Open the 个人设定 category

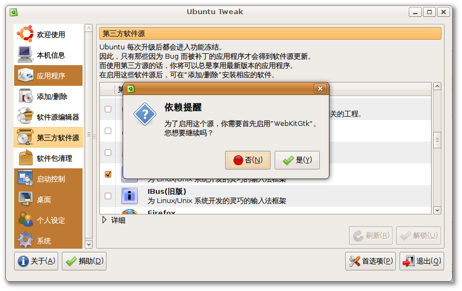pyautogui.click(x=48, y=220)
